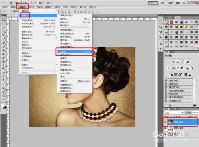Open the collapsed Character panel icon
The image size is (199, 147).
(x=160, y=43)
